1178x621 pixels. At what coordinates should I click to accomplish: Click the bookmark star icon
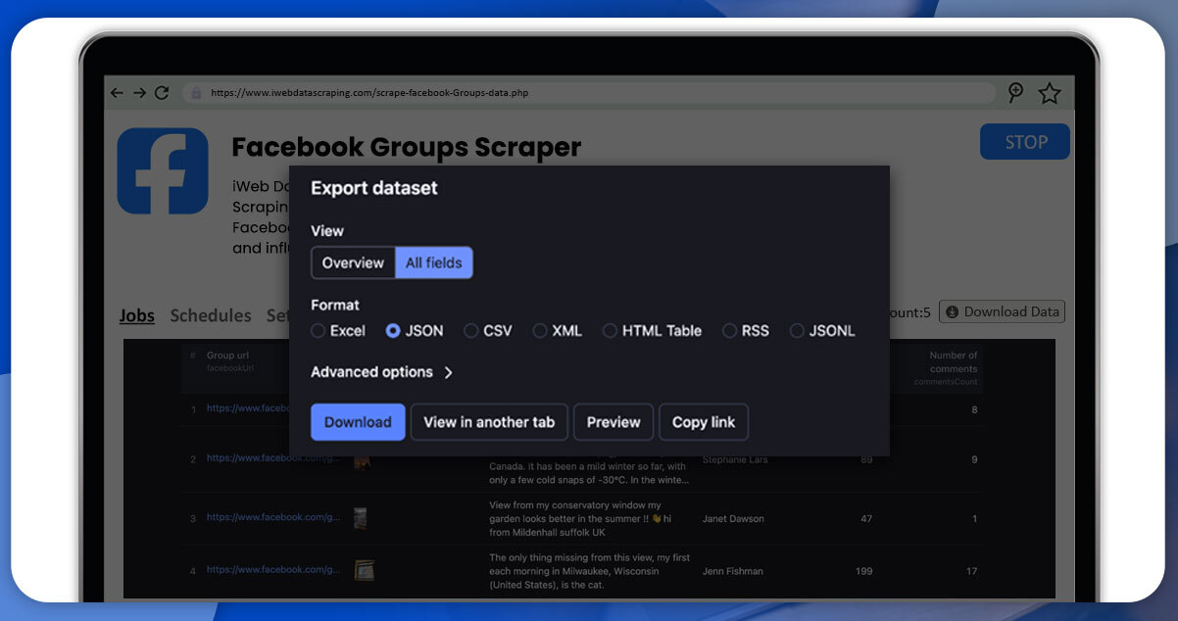tap(1049, 92)
